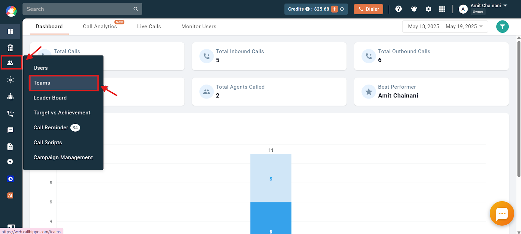Image resolution: width=521 pixels, height=234 pixels.
Task: Select Campaign Management menu item
Action: click(x=63, y=158)
